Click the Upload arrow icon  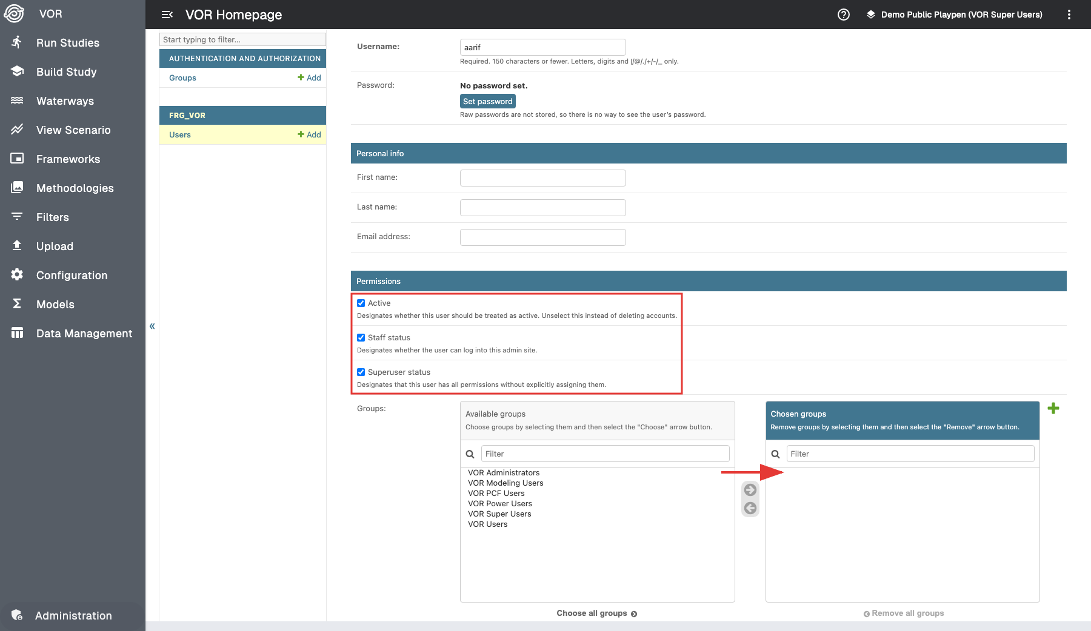click(17, 246)
